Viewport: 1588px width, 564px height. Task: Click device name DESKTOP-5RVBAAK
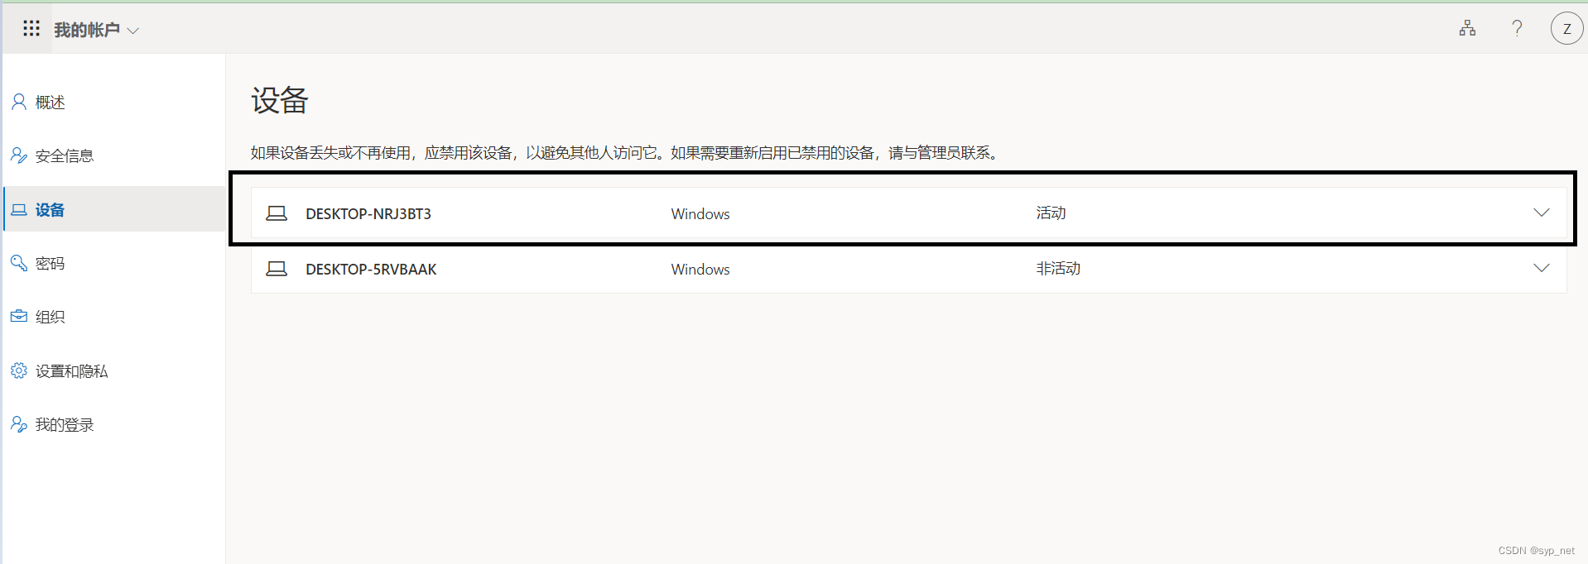[x=371, y=269]
